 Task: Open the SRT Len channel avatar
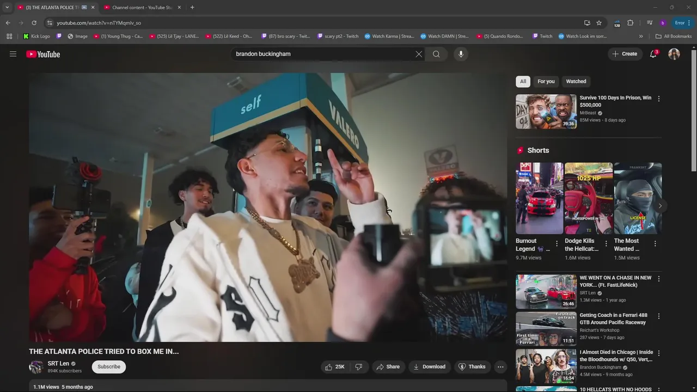36,367
